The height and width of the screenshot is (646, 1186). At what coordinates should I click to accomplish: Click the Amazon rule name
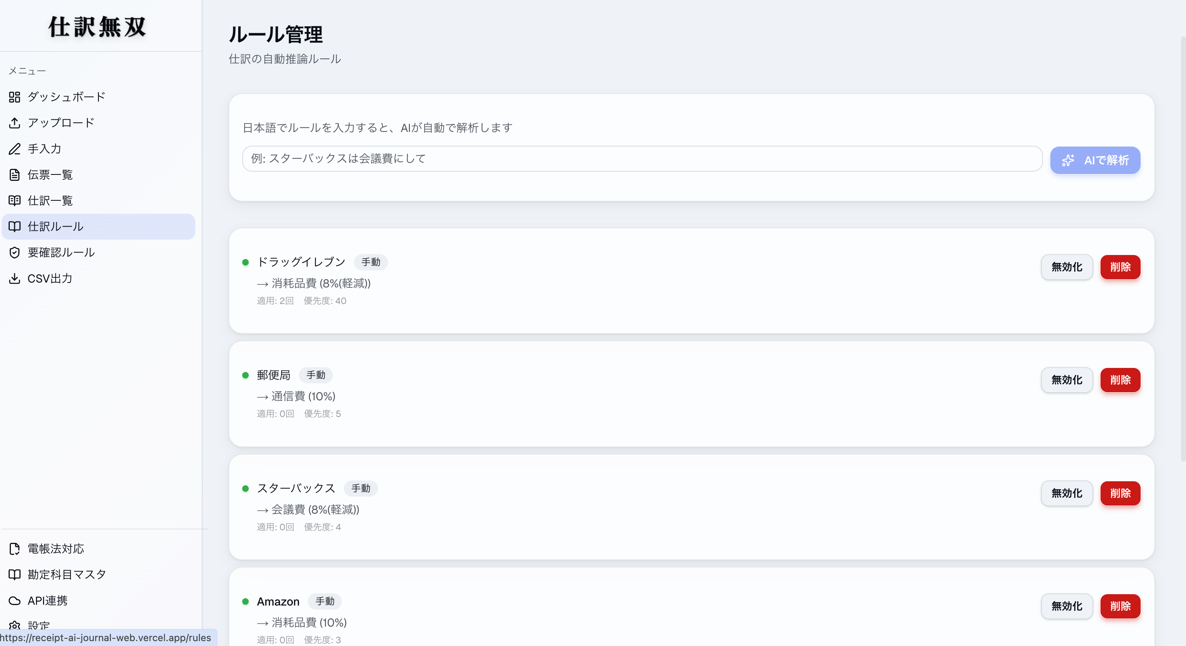(278, 602)
